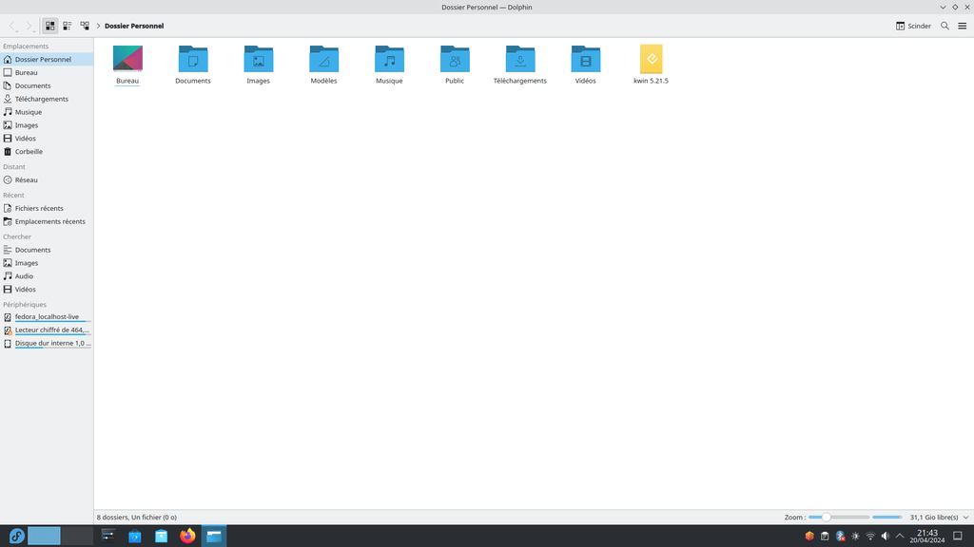
Task: Open the Fedora application launcher
Action: point(17,536)
